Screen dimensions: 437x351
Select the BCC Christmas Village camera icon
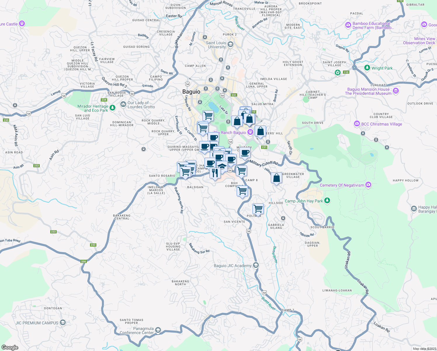click(357, 124)
